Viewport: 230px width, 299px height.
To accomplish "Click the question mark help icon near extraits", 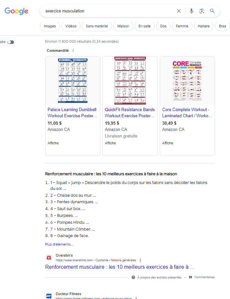I will pyautogui.click(x=133, y=277).
